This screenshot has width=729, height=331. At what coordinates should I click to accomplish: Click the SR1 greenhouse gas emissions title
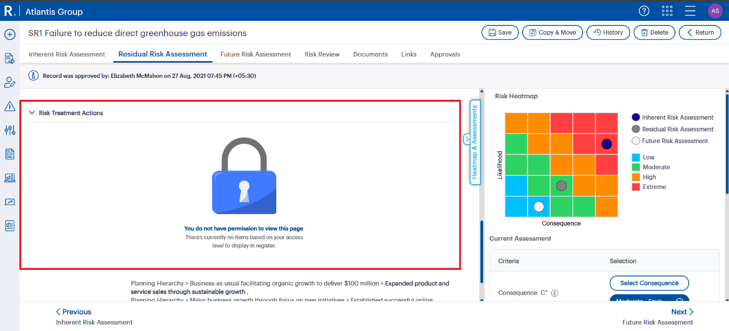[138, 33]
